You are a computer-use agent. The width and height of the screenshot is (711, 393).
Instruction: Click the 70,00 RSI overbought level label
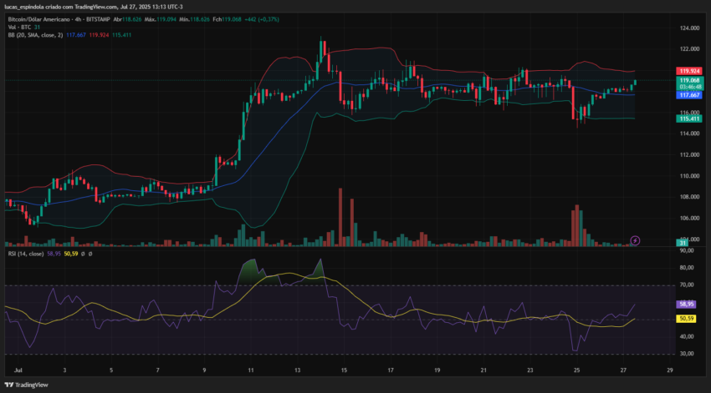click(687, 285)
